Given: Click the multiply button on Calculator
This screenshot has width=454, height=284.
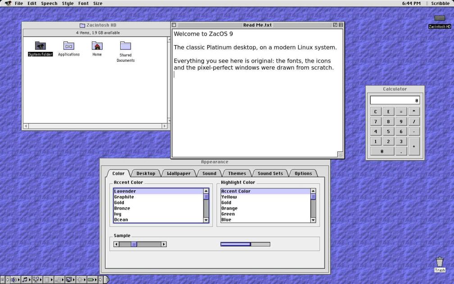Looking at the screenshot, I should tap(414, 112).
